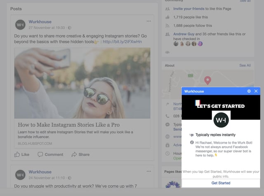This screenshot has width=264, height=196.
Task: Click the thumbs-up icon beside '1,719 people like this'
Action: click(167, 17)
